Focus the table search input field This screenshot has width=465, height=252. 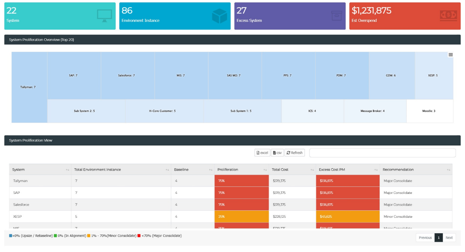tap(382, 153)
